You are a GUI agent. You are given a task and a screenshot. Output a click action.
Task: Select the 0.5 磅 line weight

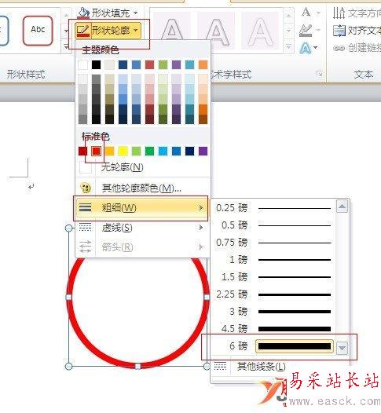tap(273, 225)
